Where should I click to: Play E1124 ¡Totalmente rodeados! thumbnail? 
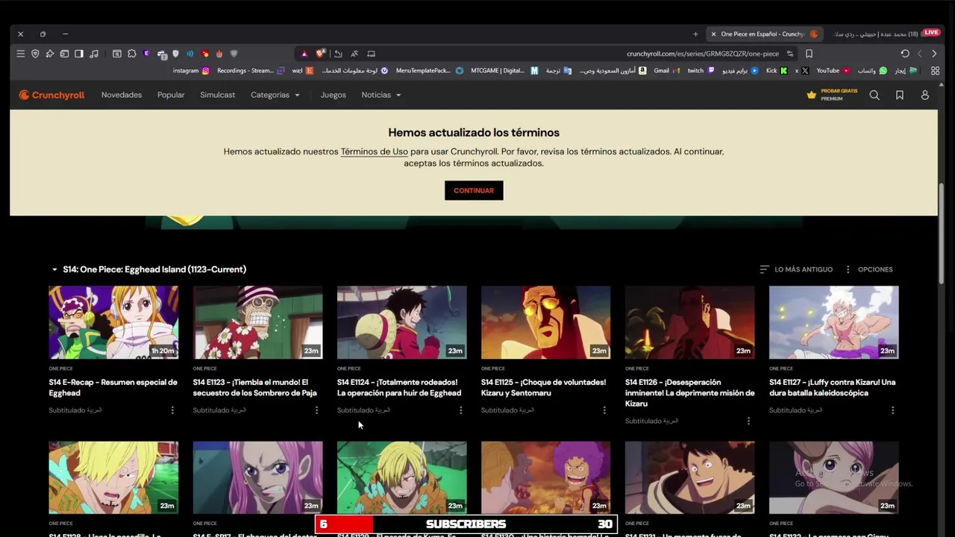click(401, 323)
